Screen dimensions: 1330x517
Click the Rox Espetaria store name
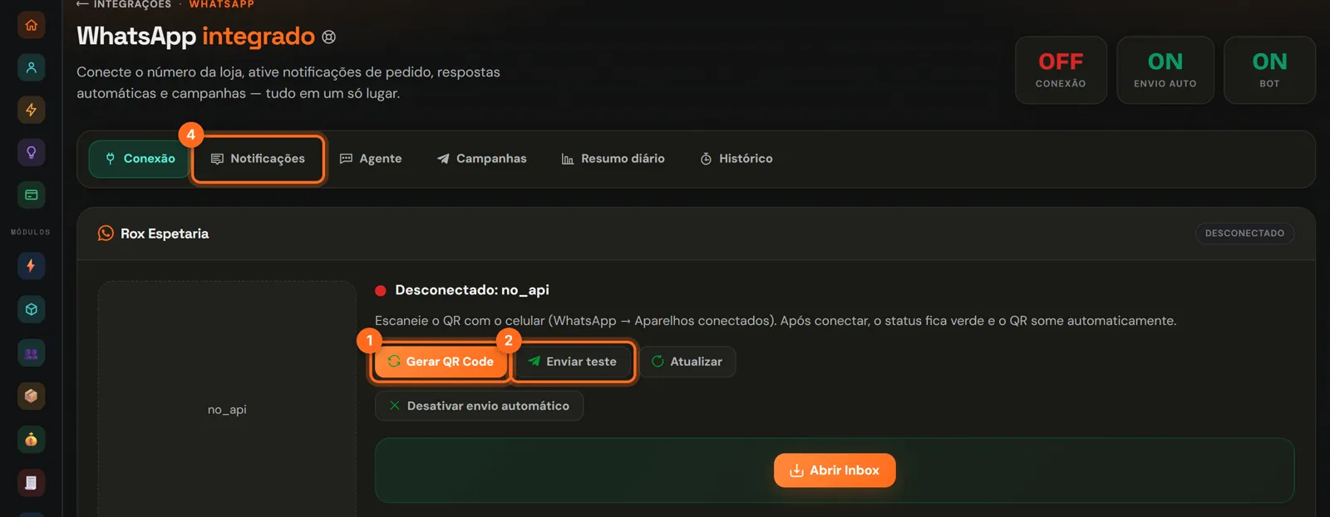(x=165, y=234)
